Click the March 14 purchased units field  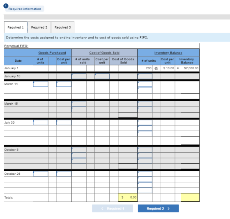(41, 84)
